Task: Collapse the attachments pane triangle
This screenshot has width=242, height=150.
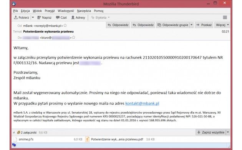Action: tap(14, 132)
